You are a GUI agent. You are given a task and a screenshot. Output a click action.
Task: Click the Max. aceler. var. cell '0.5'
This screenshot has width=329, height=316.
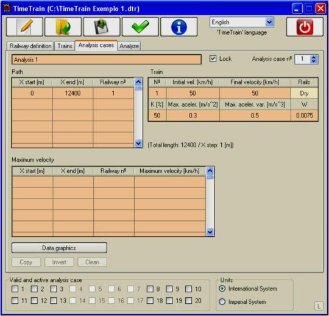tap(255, 115)
